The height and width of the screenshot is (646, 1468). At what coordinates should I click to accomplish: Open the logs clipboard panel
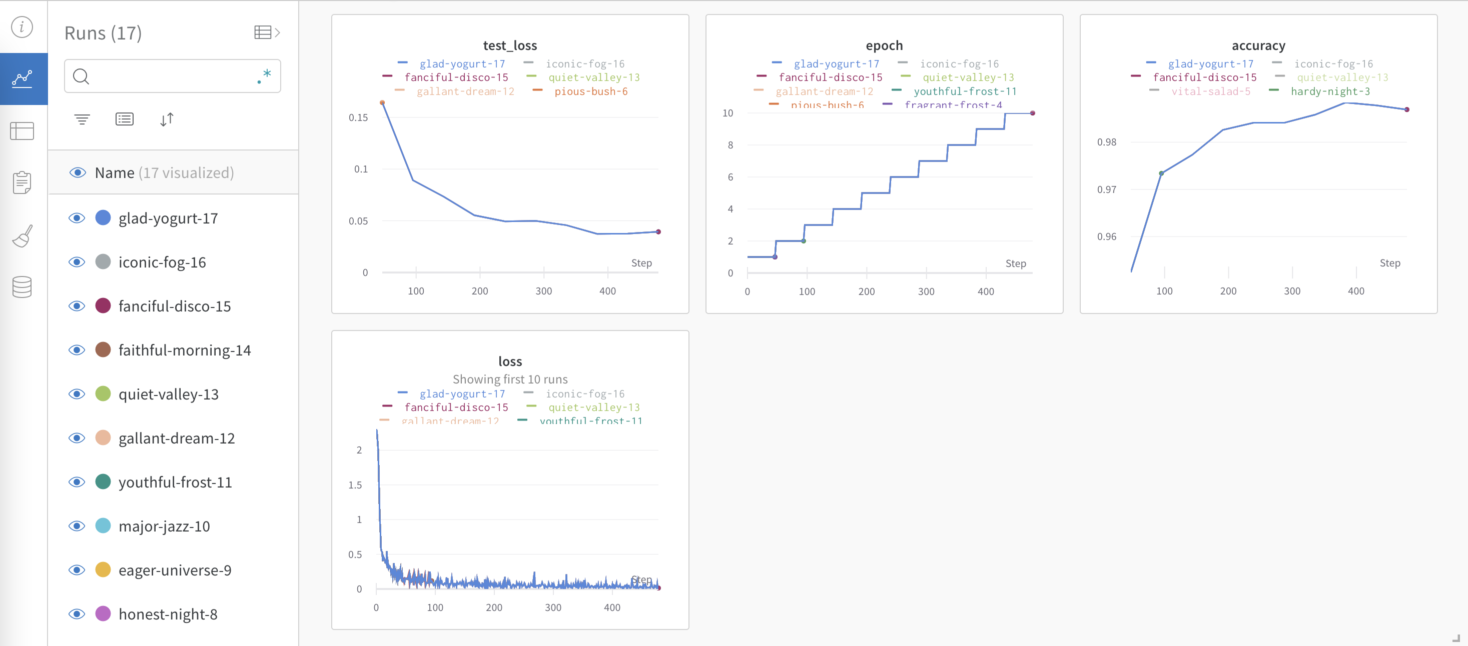tap(22, 182)
